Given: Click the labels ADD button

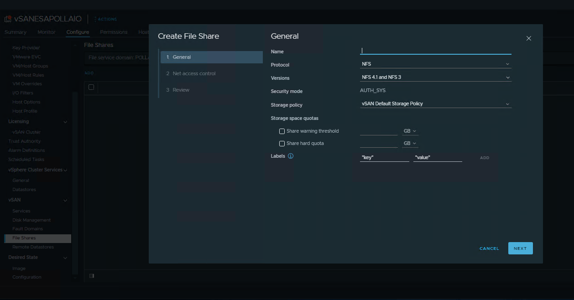Looking at the screenshot, I should (x=485, y=158).
